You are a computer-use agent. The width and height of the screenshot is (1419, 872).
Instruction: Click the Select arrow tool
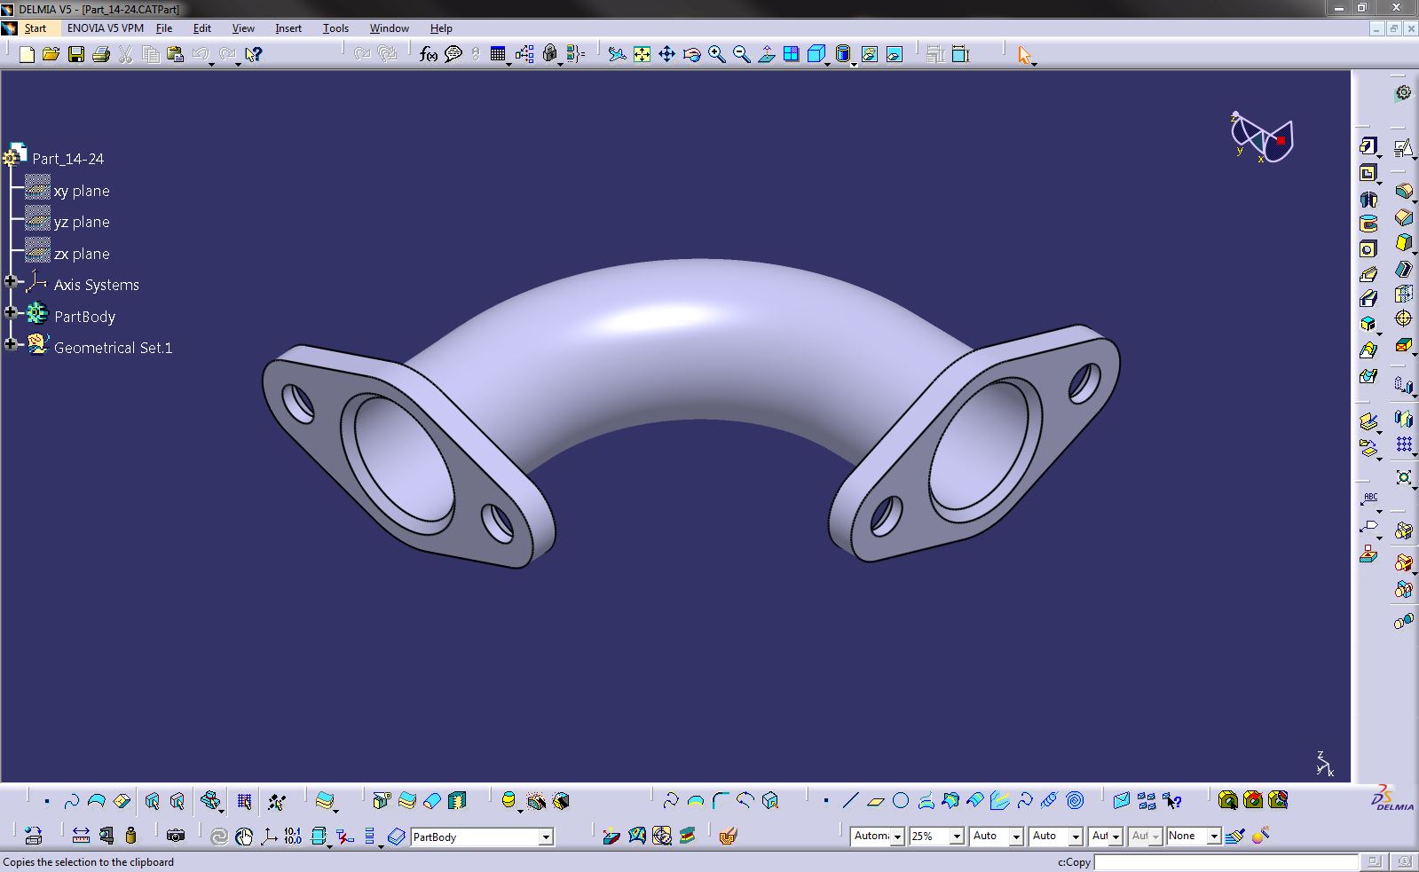point(1024,55)
